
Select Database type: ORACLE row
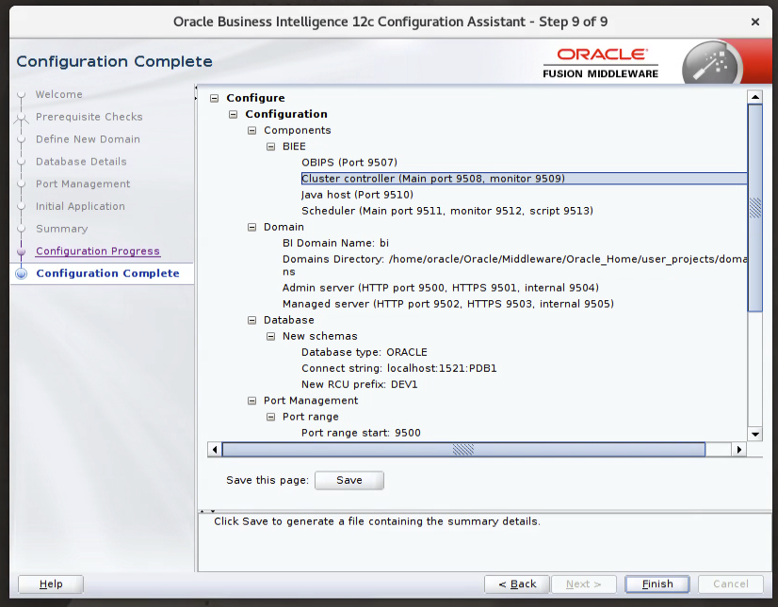[x=365, y=353]
